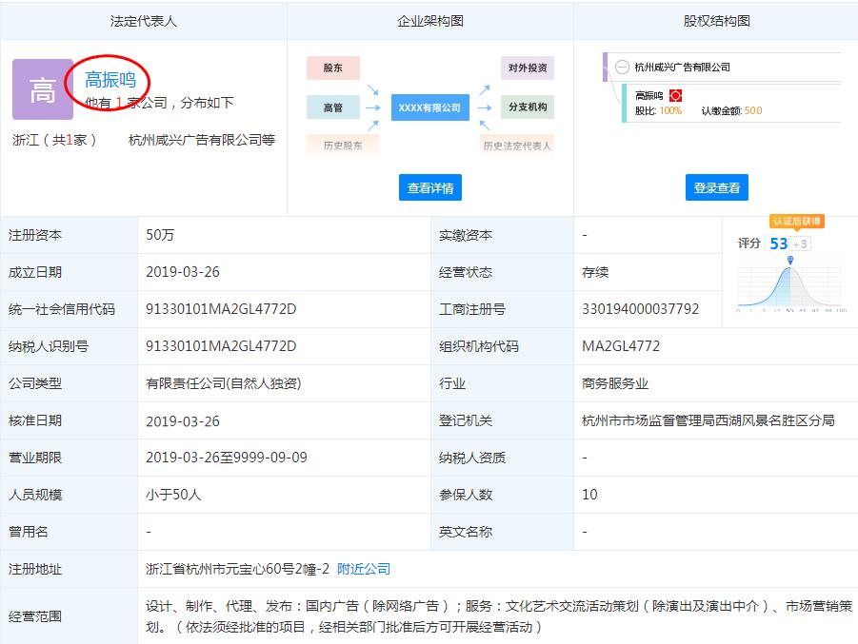Click the orange 认证后获得 badge
Viewport: 858px width, 644px height.
(x=796, y=222)
